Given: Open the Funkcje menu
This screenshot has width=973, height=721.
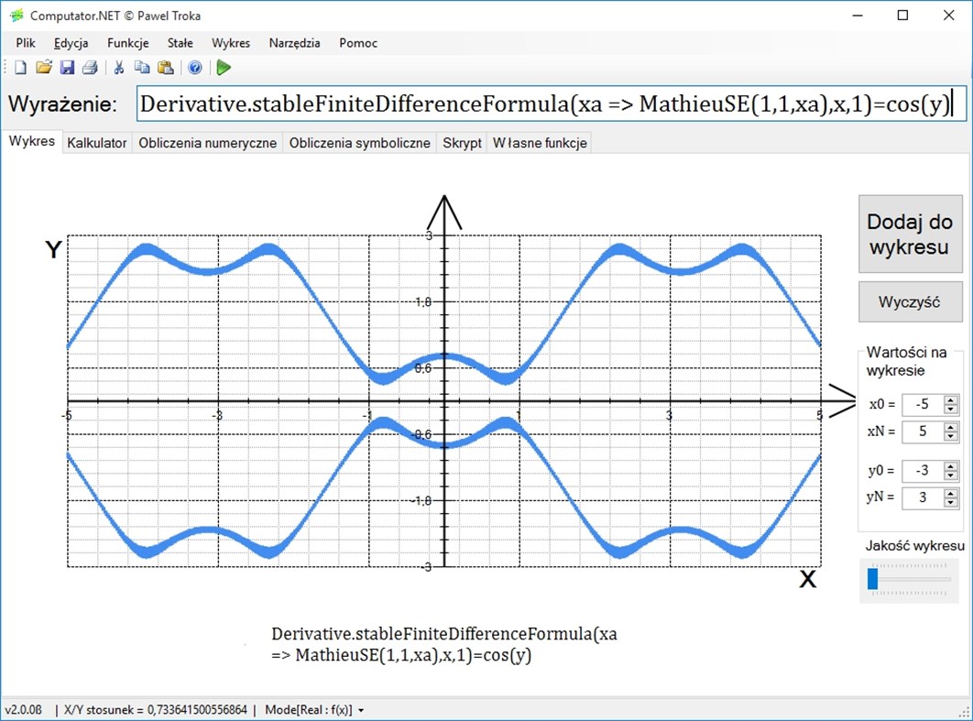Looking at the screenshot, I should tap(128, 43).
